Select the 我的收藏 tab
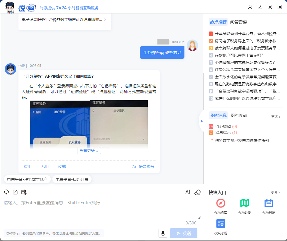287x241 pixels. (238, 116)
